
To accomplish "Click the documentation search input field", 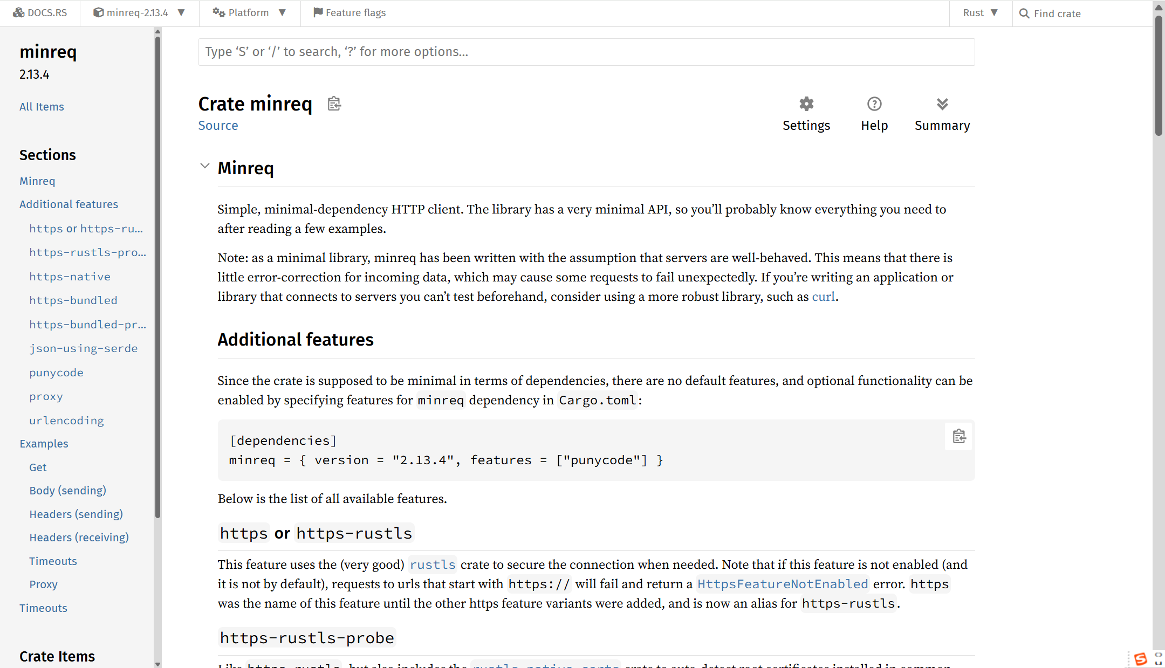I will (586, 52).
